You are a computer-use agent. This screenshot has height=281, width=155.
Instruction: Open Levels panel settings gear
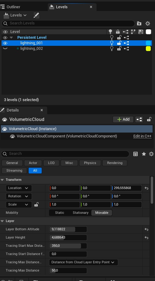[x=148, y=23]
